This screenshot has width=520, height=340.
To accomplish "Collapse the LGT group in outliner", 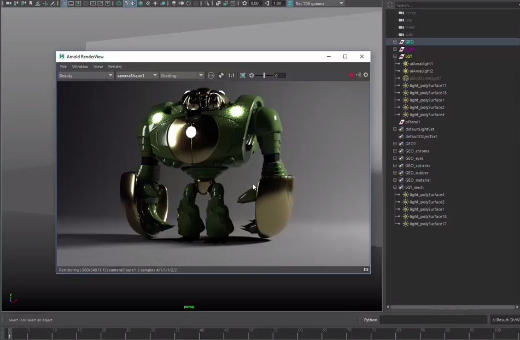I will click(395, 56).
